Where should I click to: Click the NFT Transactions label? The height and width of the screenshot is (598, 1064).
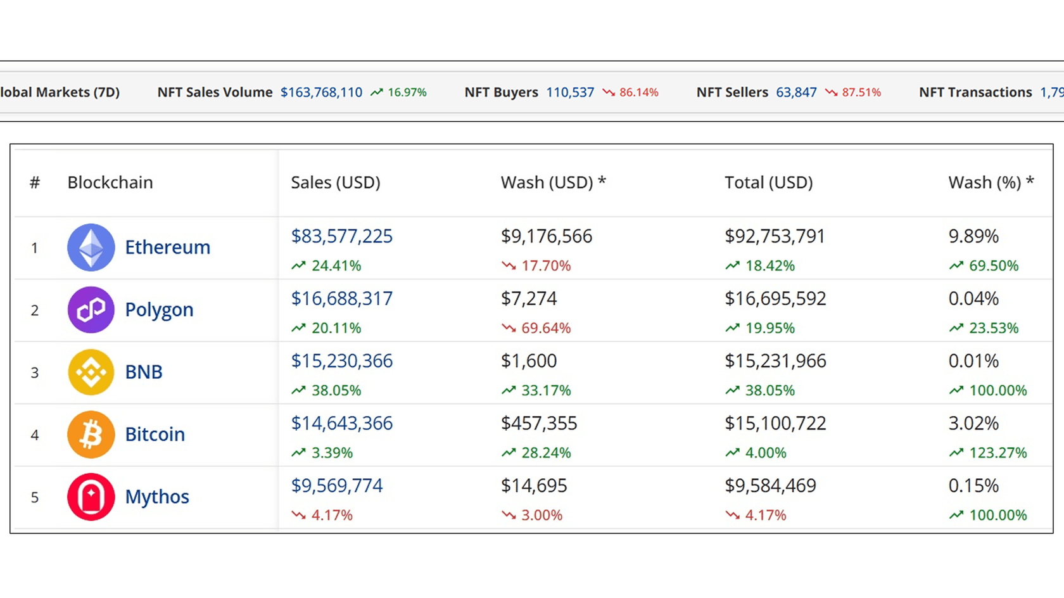coord(975,92)
